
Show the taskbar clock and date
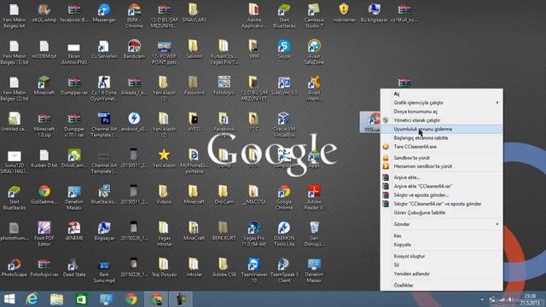pyautogui.click(x=530, y=299)
